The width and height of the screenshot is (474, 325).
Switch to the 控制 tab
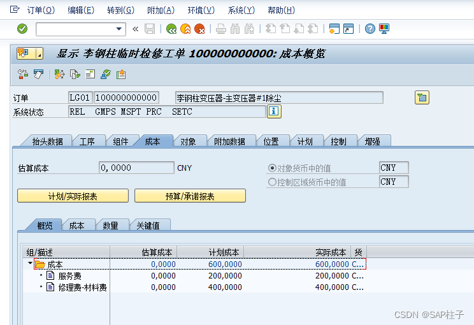click(x=338, y=141)
